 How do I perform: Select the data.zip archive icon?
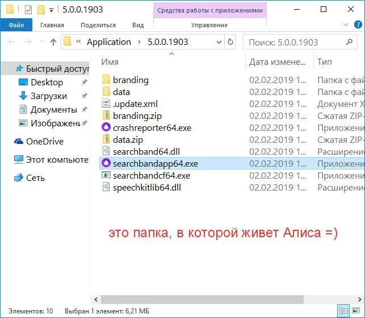[106, 139]
